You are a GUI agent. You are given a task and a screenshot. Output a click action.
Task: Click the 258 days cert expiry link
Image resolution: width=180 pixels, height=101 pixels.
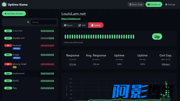166,64
